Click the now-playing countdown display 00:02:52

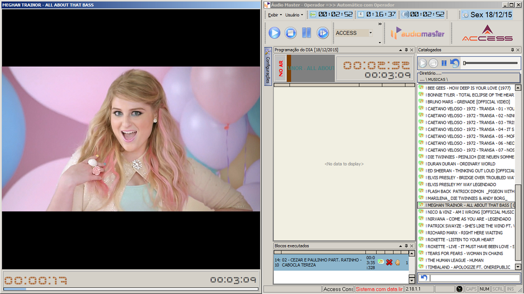(x=376, y=64)
